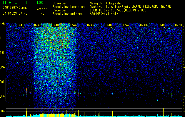Click the 0747 time marker
This screenshot has width=185, height=117.
point(126,25)
